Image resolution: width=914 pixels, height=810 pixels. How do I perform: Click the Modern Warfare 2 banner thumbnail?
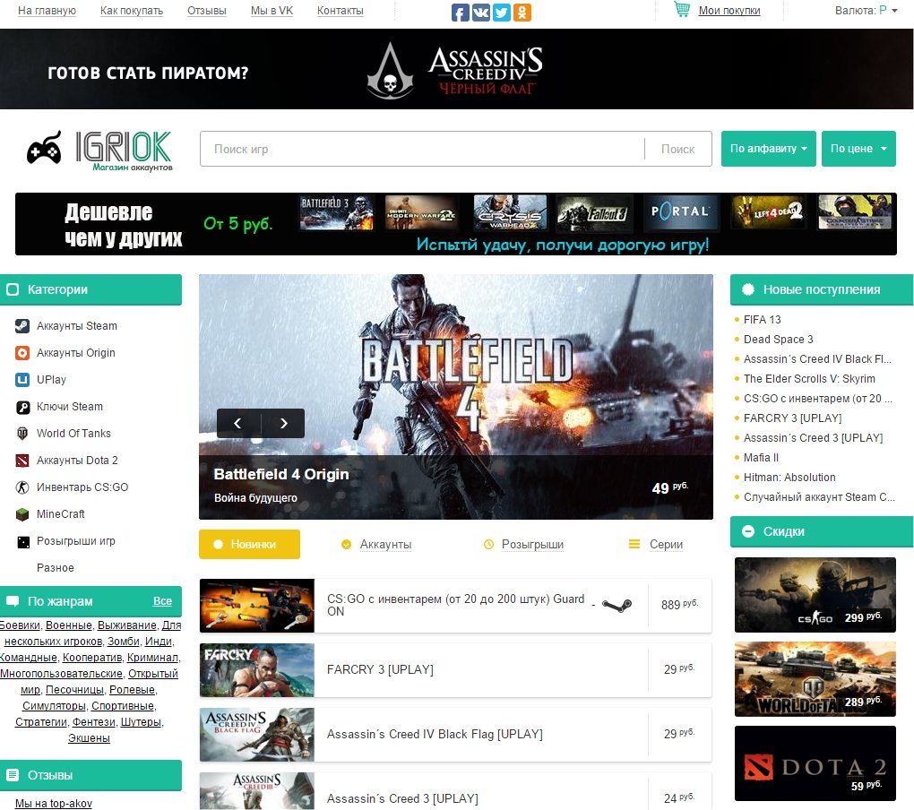point(421,212)
